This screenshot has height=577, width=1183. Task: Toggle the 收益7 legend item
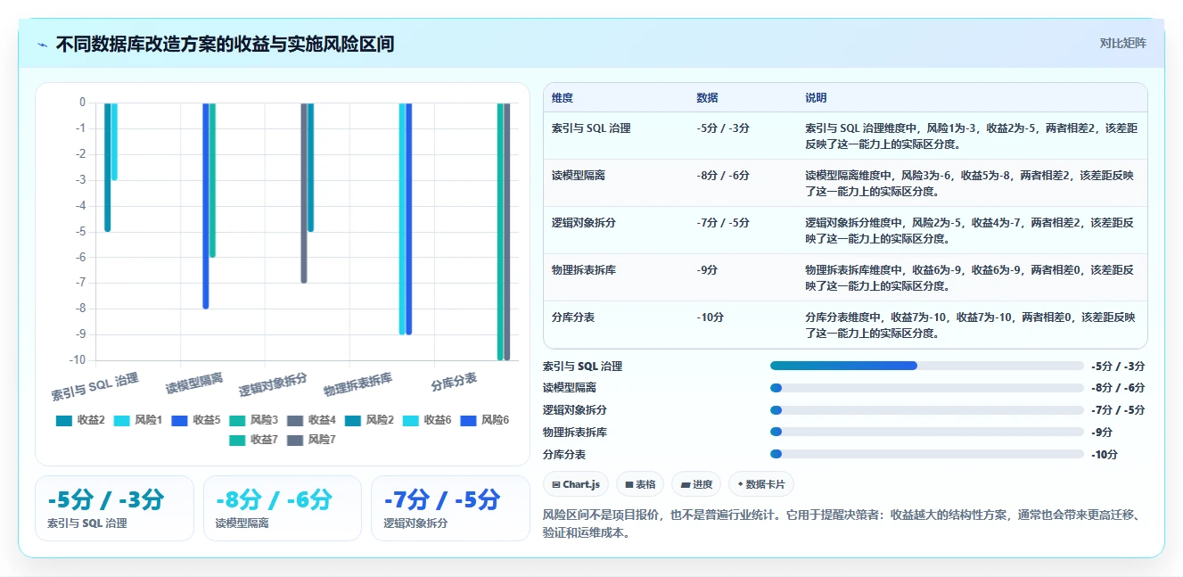click(254, 440)
